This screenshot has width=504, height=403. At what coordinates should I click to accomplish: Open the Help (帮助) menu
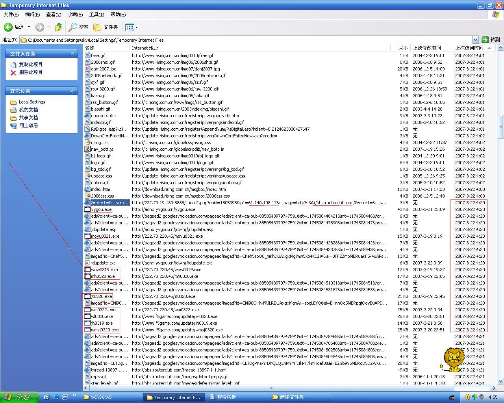pyautogui.click(x=118, y=15)
